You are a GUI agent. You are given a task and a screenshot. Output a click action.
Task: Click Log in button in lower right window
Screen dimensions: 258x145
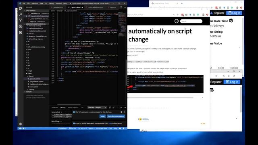pos(232,82)
